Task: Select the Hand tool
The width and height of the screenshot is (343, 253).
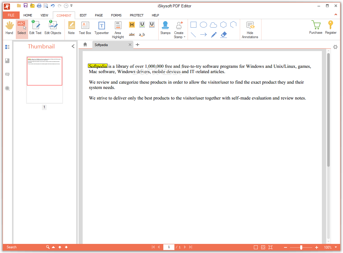Action: (9, 28)
